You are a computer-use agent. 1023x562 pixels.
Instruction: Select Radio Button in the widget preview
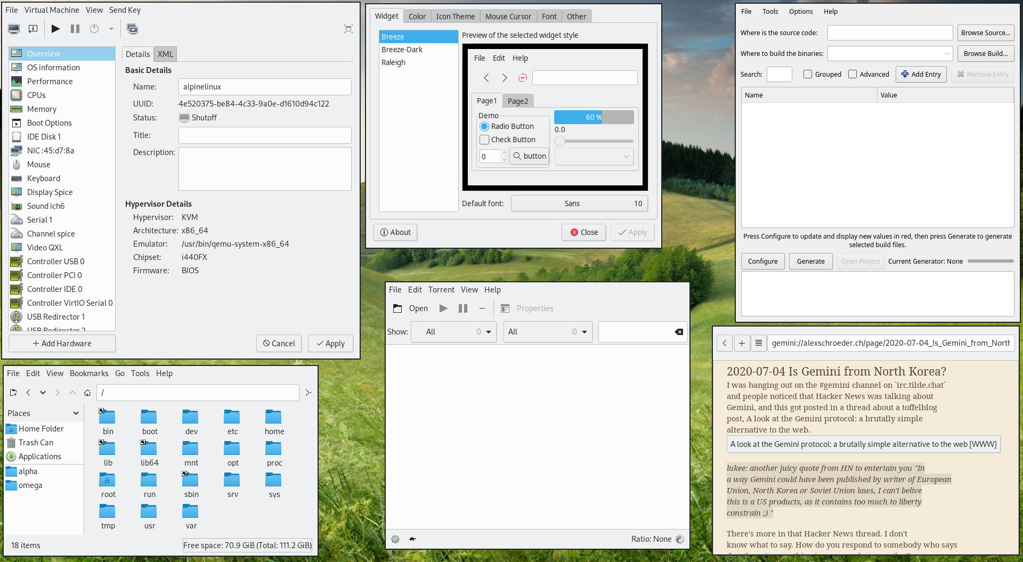click(x=484, y=126)
